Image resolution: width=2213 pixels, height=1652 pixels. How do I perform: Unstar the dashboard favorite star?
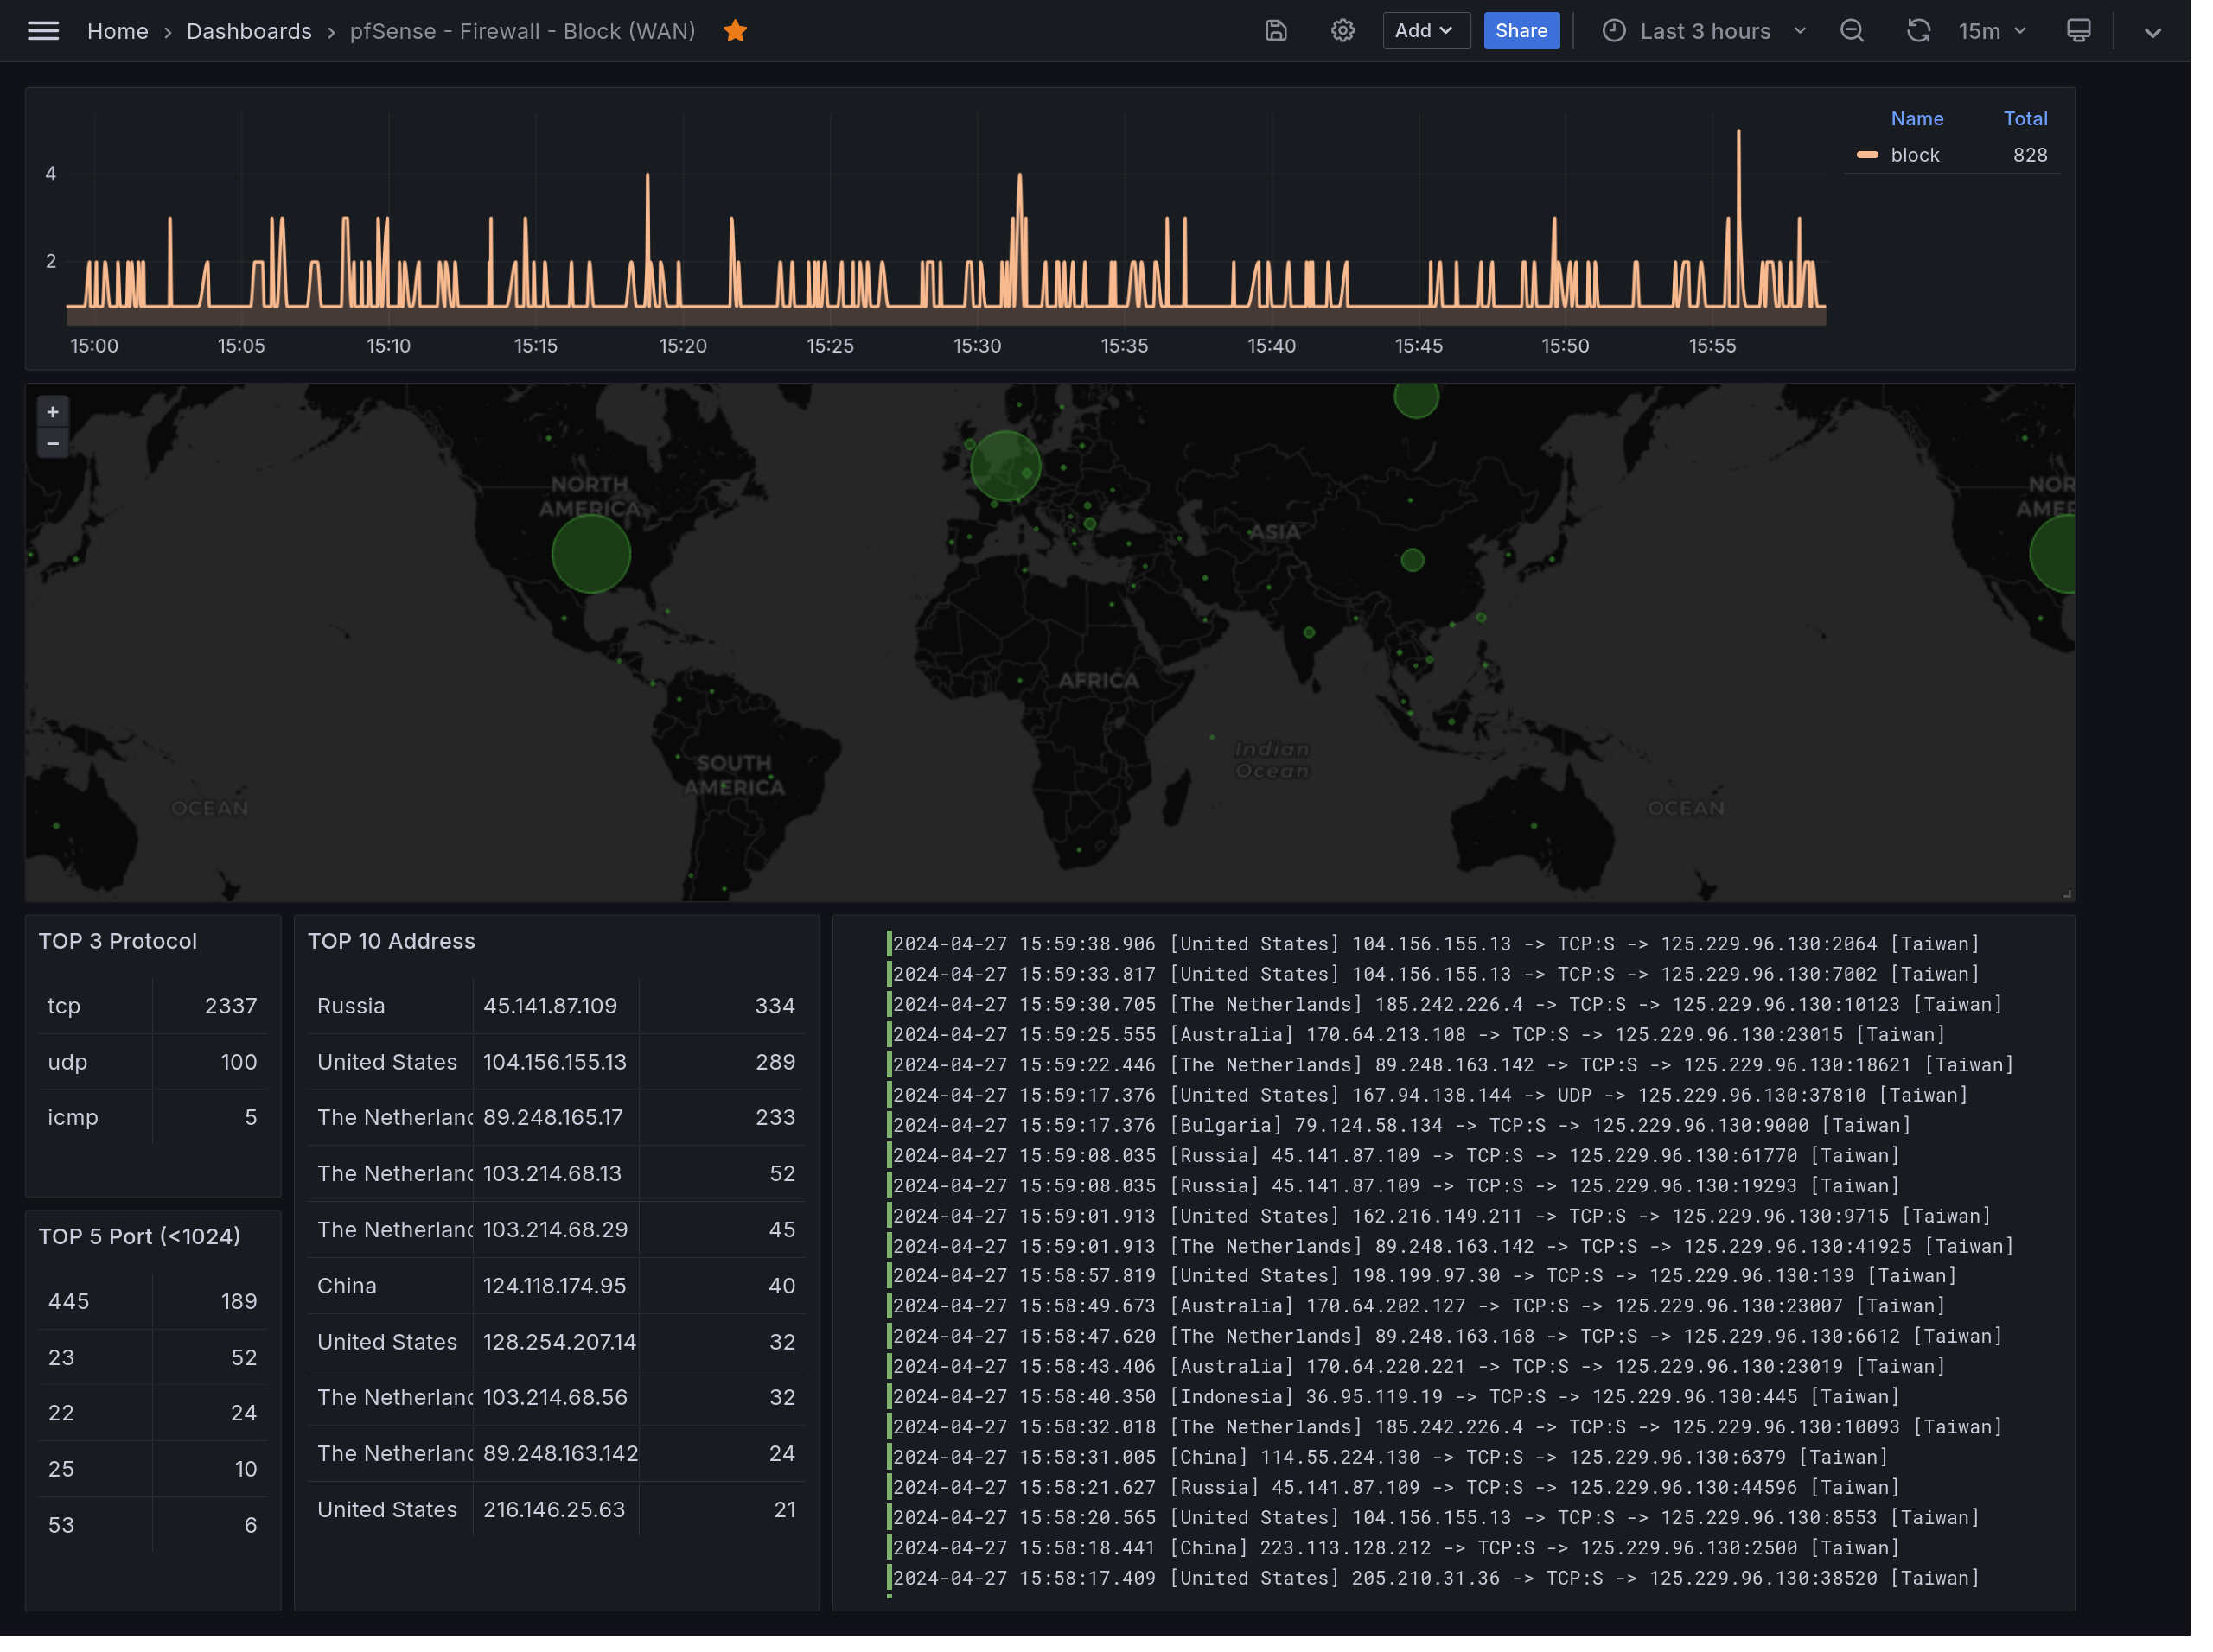coord(736,31)
